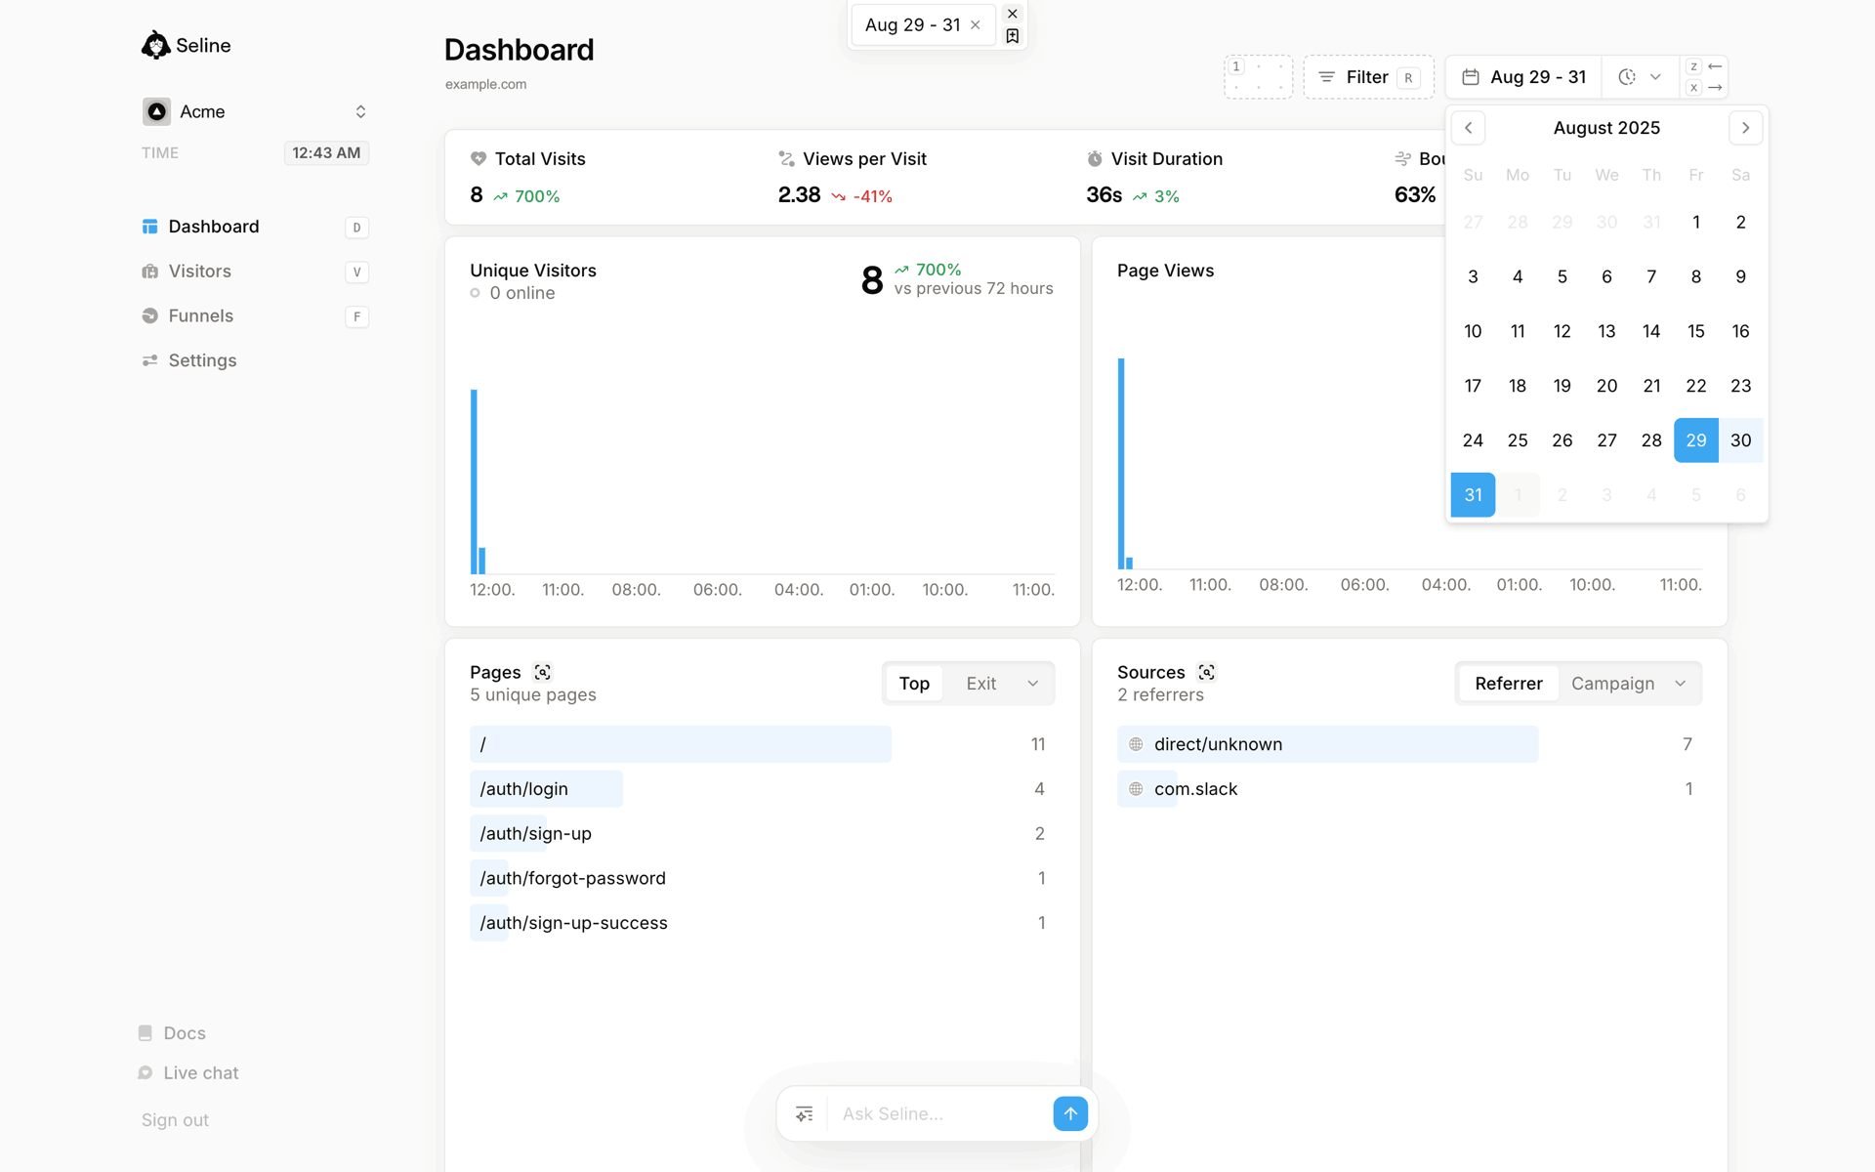Switch Sources to Campaign tab
The width and height of the screenshot is (1875, 1172).
(x=1612, y=684)
